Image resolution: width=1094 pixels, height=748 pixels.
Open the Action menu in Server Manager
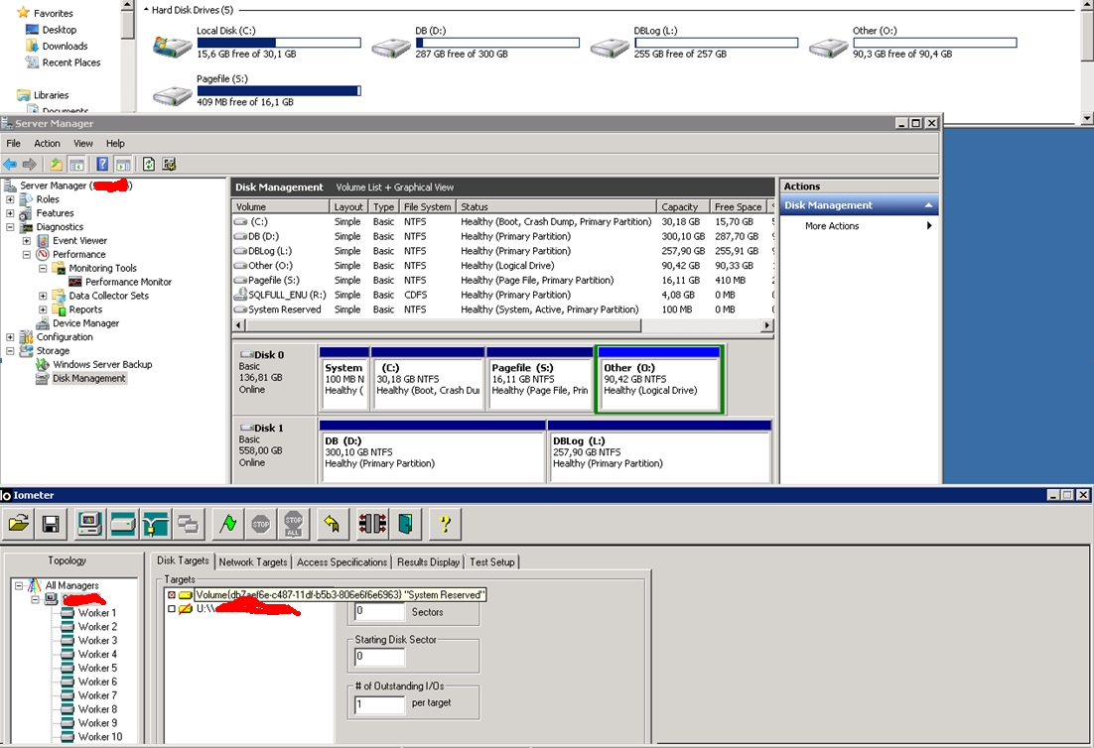coord(47,144)
